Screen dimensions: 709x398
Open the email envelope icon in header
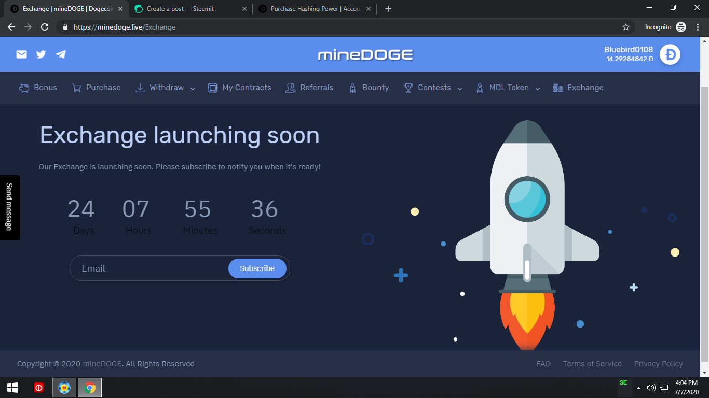click(21, 54)
